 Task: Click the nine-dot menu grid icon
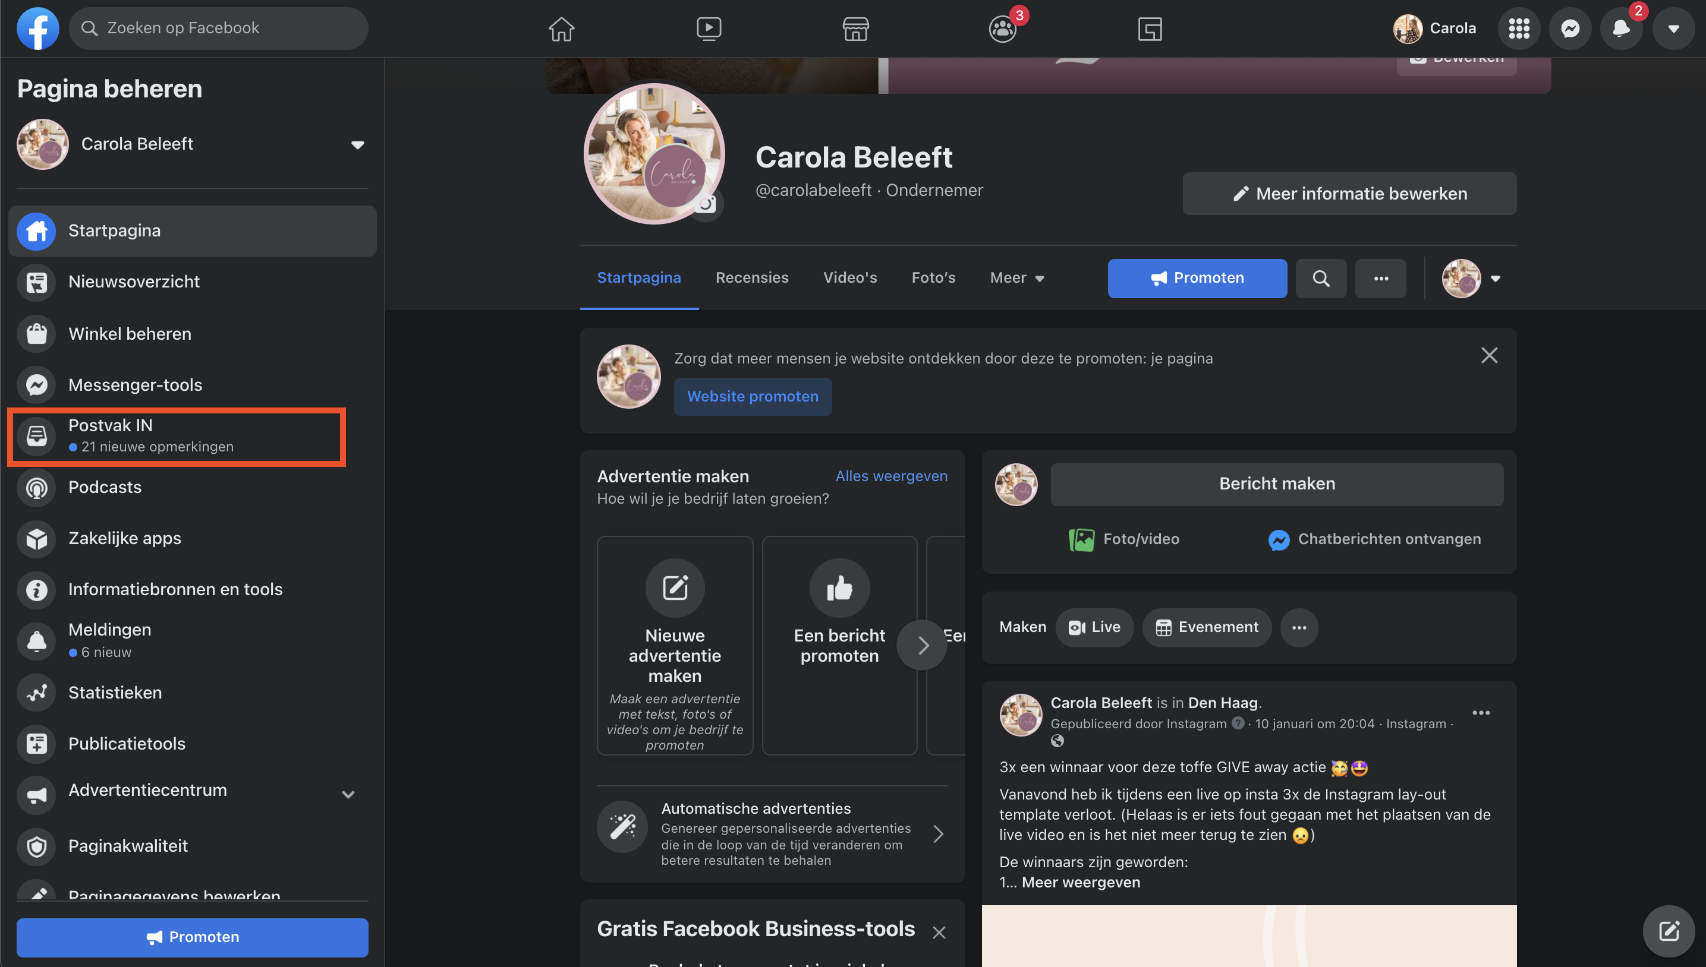point(1519,29)
